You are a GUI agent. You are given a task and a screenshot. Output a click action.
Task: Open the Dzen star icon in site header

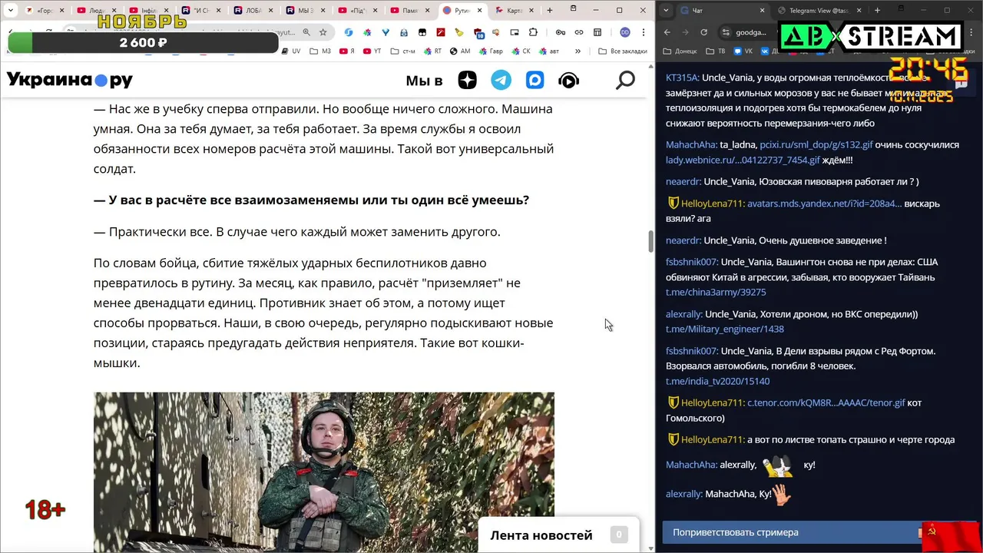tap(468, 80)
